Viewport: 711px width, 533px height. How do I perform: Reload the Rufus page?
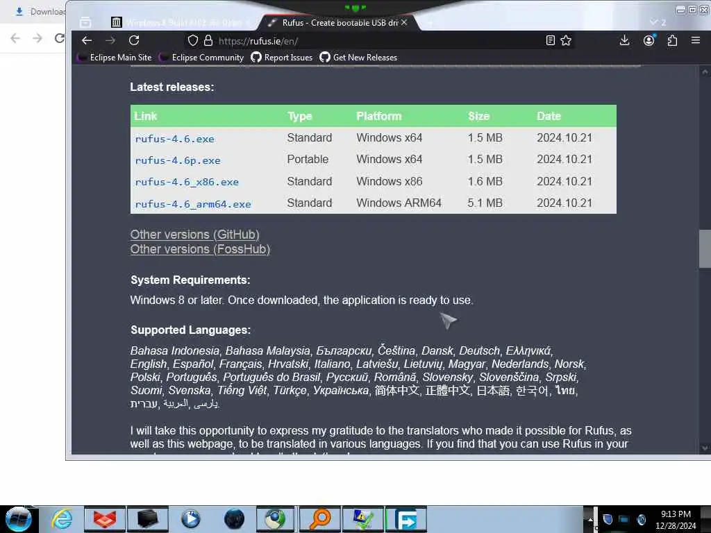[134, 41]
